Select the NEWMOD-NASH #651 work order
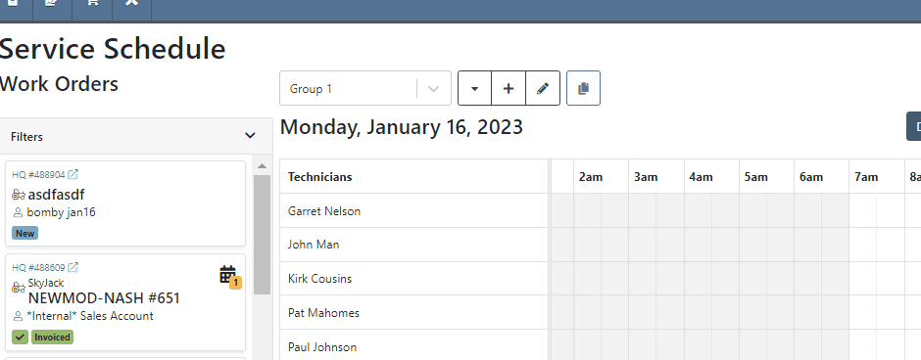921x360 pixels. click(104, 298)
